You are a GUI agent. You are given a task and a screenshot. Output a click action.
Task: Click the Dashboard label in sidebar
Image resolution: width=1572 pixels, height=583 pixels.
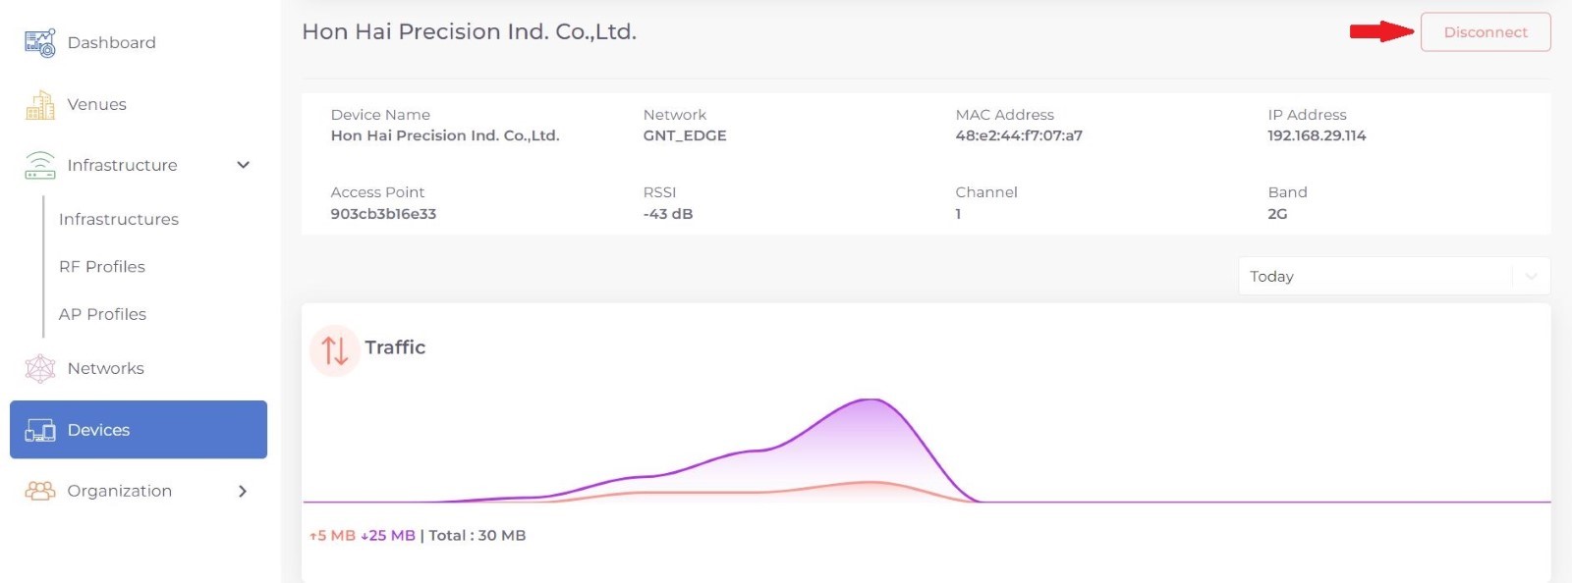pos(111,43)
